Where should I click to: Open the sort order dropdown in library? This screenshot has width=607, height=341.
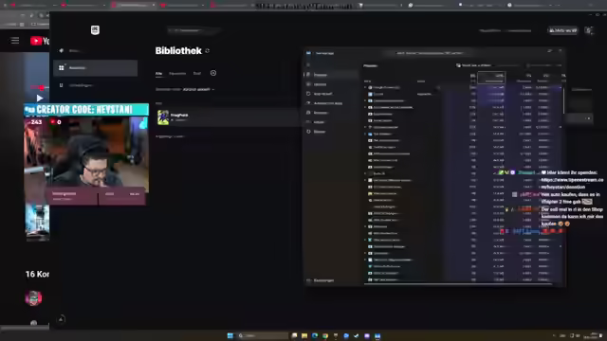coord(198,89)
